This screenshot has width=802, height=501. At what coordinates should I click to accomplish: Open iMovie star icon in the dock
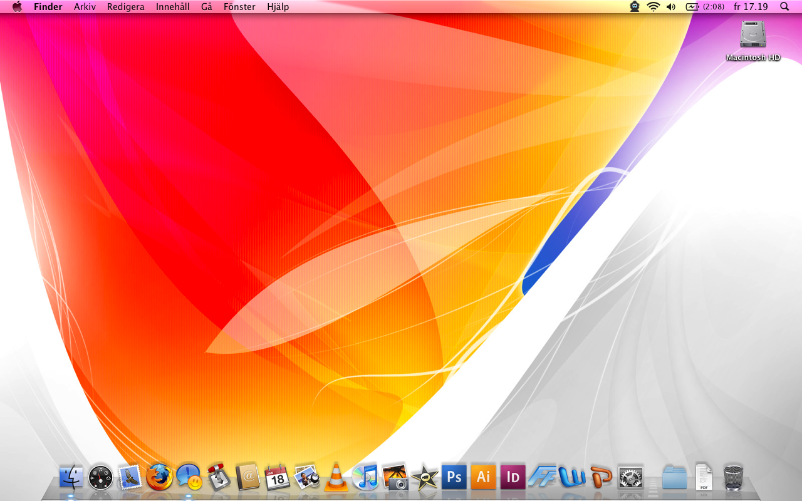(x=425, y=477)
